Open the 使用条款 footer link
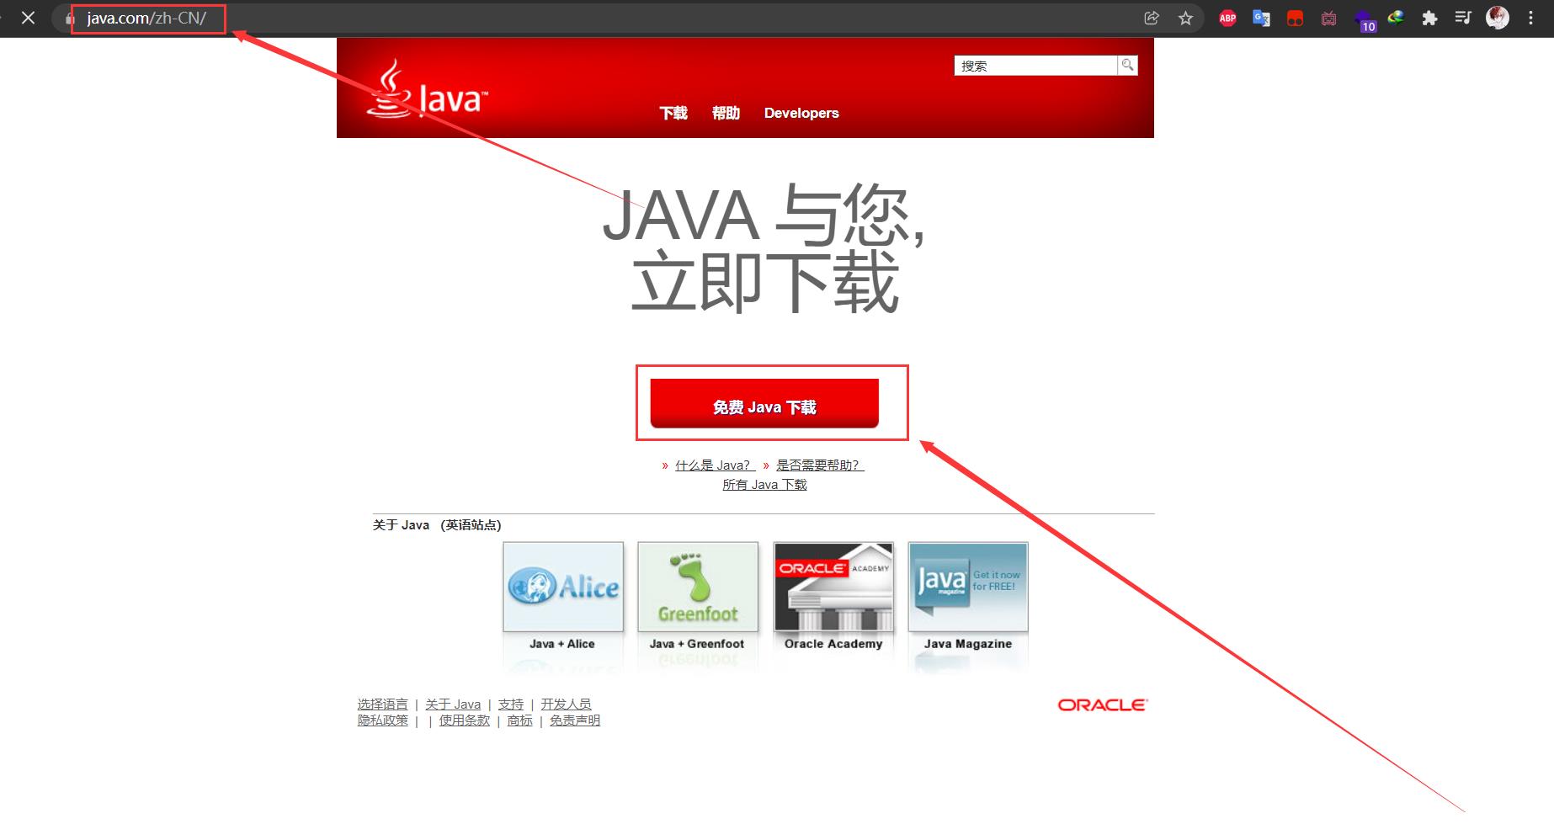1554x824 pixels. click(x=465, y=720)
